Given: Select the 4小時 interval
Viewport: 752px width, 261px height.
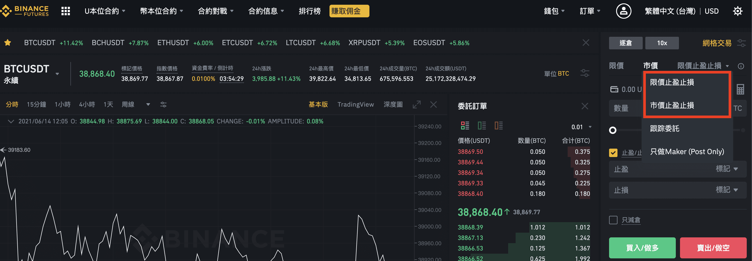Looking at the screenshot, I should click(x=87, y=105).
